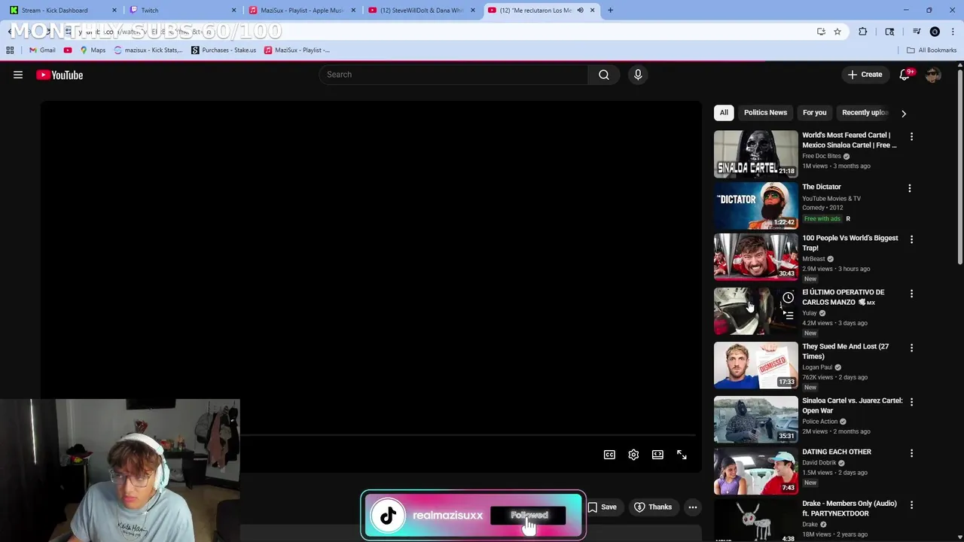
Task: Click the video progress bar
Action: click(468, 435)
